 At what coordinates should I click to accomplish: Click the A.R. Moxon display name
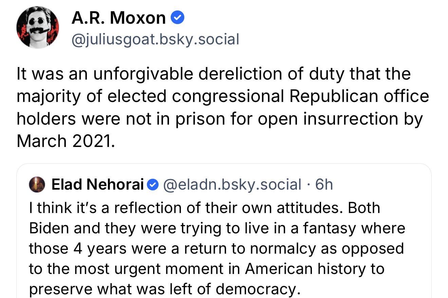coord(118,18)
